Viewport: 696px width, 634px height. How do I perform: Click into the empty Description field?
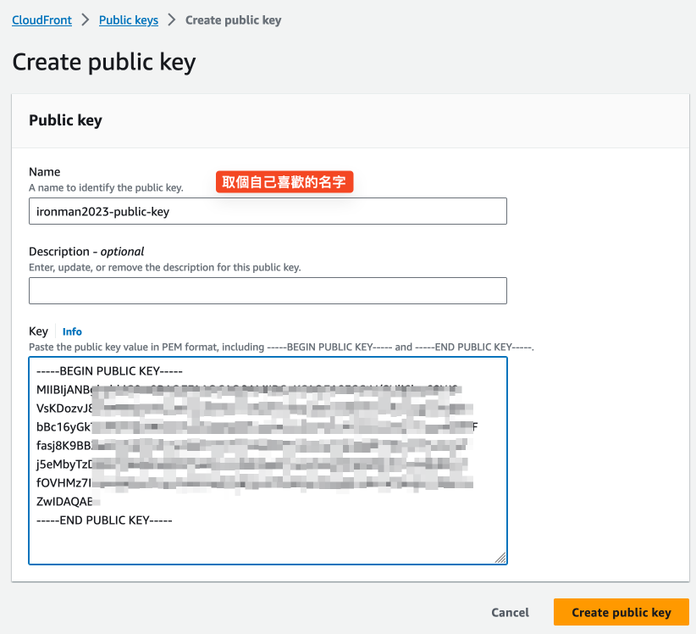coord(268,291)
